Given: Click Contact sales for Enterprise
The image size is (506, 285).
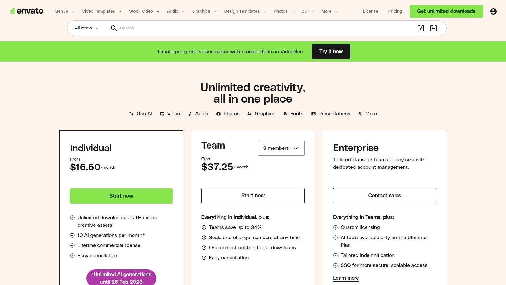Looking at the screenshot, I should [384, 195].
